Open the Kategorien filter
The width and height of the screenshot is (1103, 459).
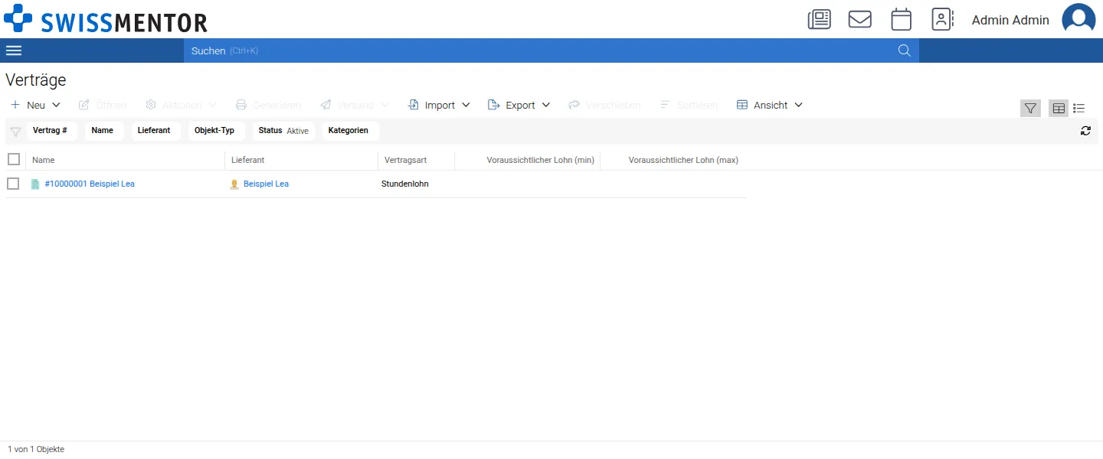point(350,131)
